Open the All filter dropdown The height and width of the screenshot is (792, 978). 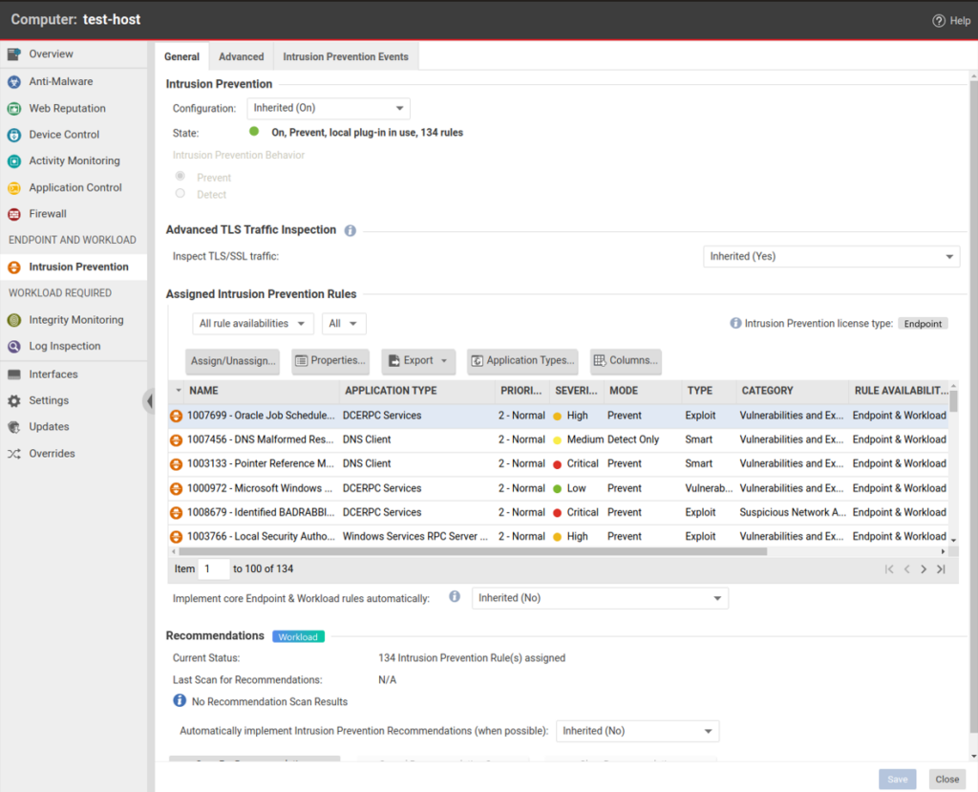pos(344,323)
